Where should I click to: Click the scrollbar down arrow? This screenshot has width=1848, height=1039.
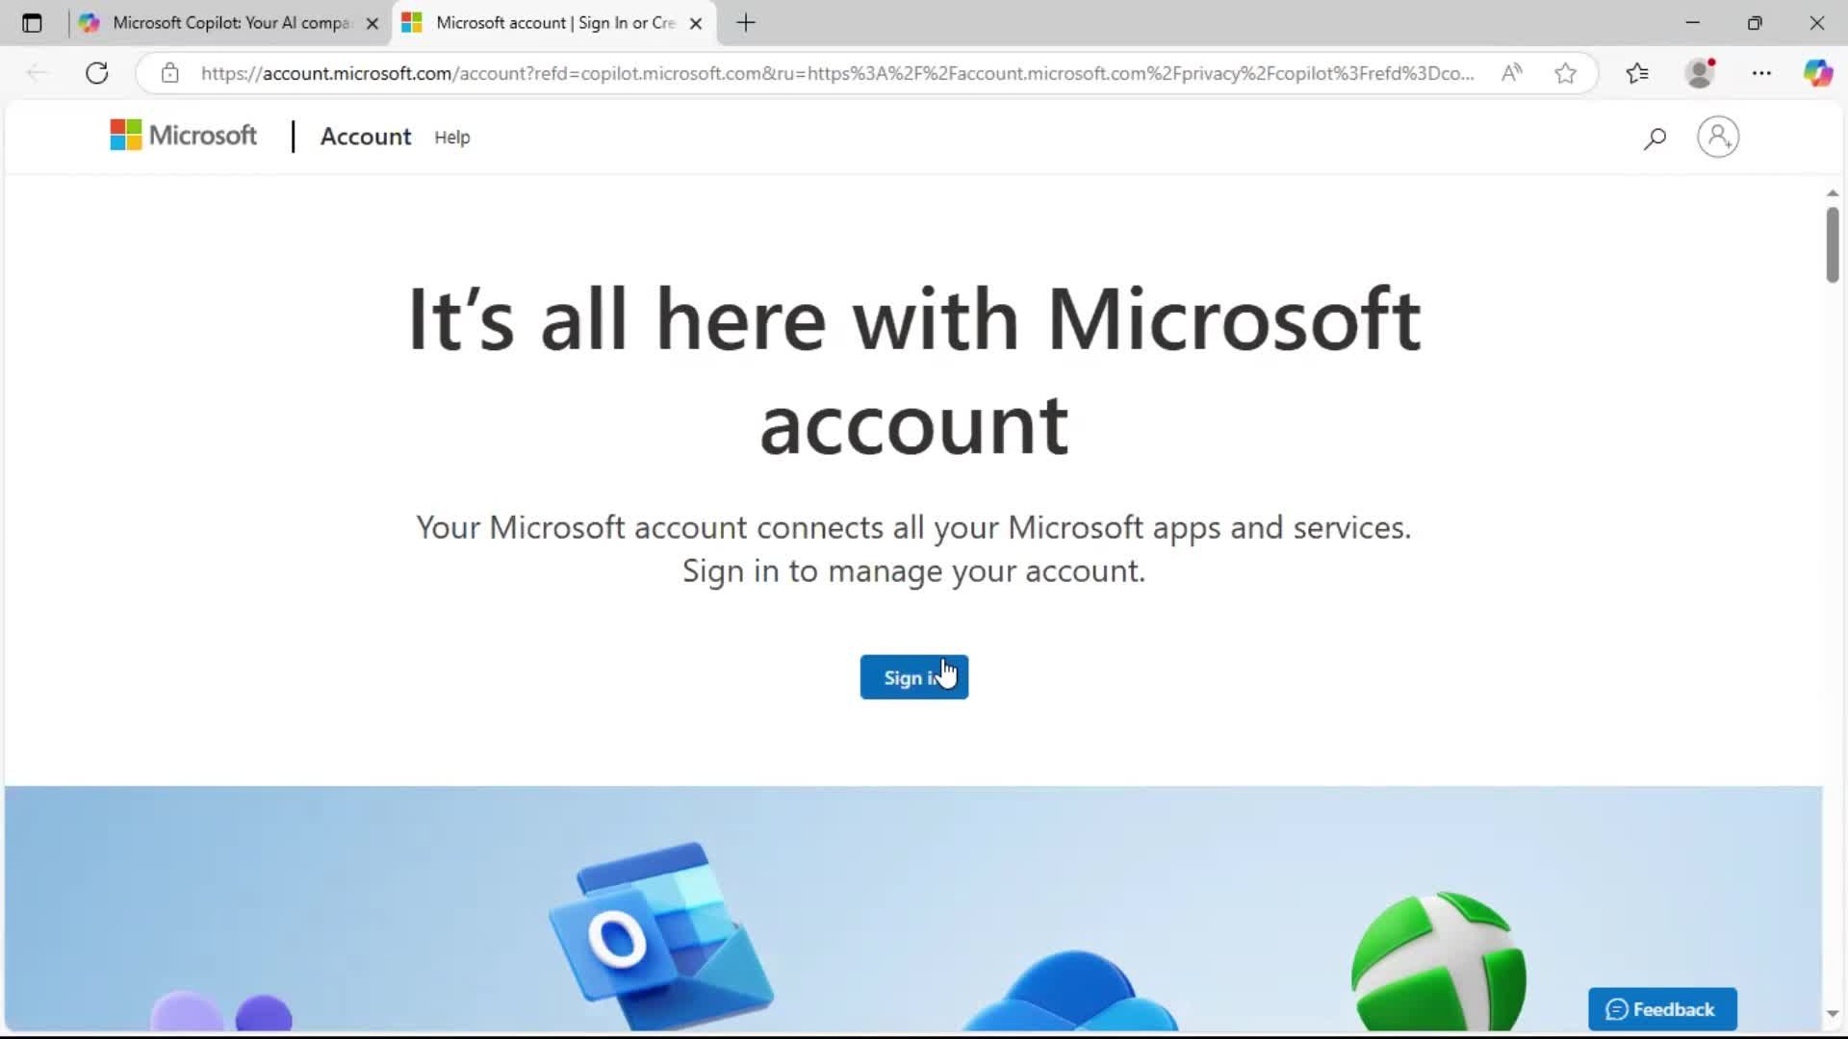[x=1832, y=1014]
